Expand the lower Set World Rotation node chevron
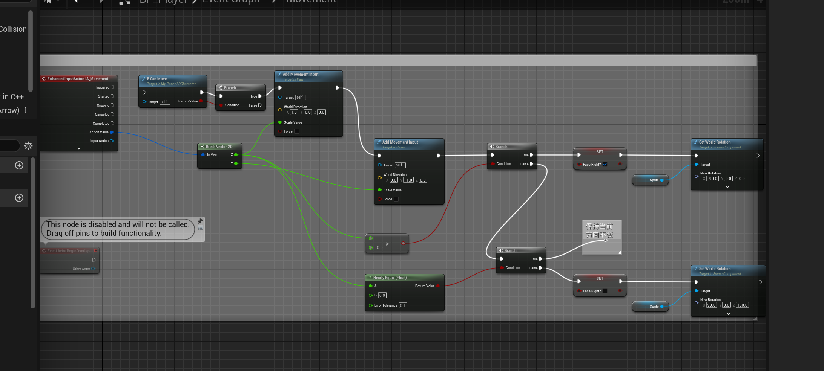 pyautogui.click(x=729, y=314)
